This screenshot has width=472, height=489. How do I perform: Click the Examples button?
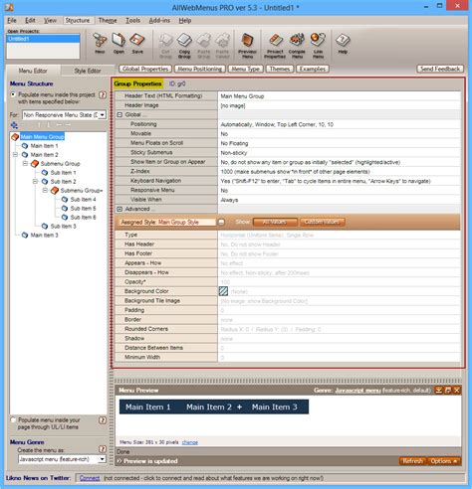point(313,69)
